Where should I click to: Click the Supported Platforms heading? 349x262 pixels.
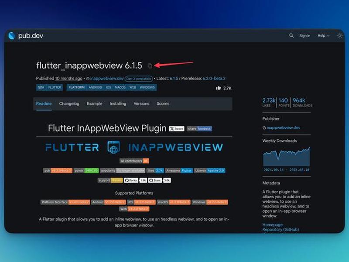[x=134, y=193]
